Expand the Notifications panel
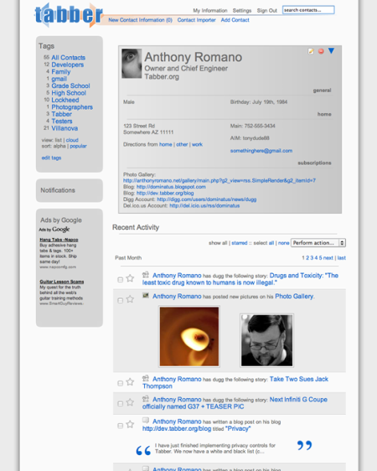The height and width of the screenshot is (471, 377). 70,190
